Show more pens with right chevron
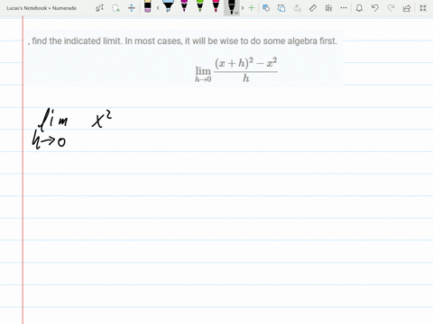Screen dimensions: 433x324 pos(243,8)
